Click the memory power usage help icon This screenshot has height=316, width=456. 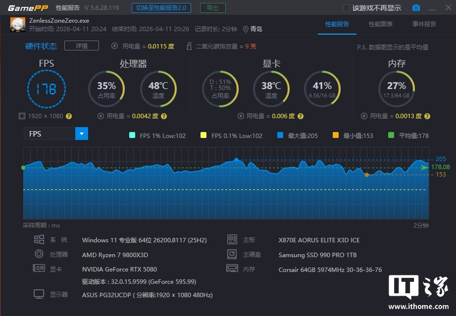click(x=427, y=116)
